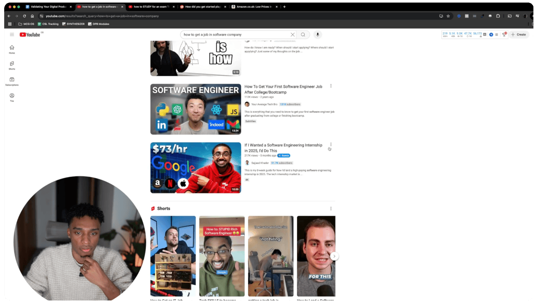Open the MCG OS bookmarks folder
The height and width of the screenshot is (303, 538).
(26, 24)
